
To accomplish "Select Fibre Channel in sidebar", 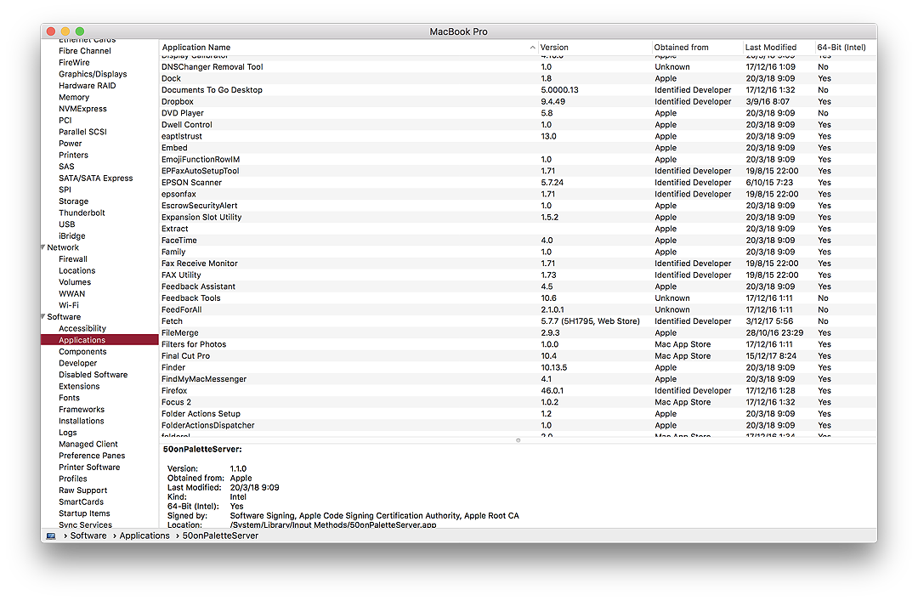I will point(85,51).
